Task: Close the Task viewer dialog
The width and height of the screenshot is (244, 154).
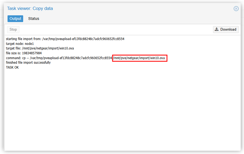Action: coord(236,9)
